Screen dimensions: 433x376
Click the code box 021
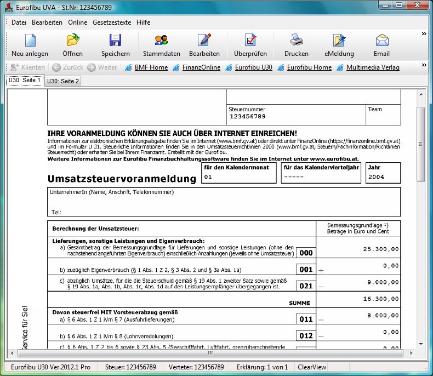(306, 286)
